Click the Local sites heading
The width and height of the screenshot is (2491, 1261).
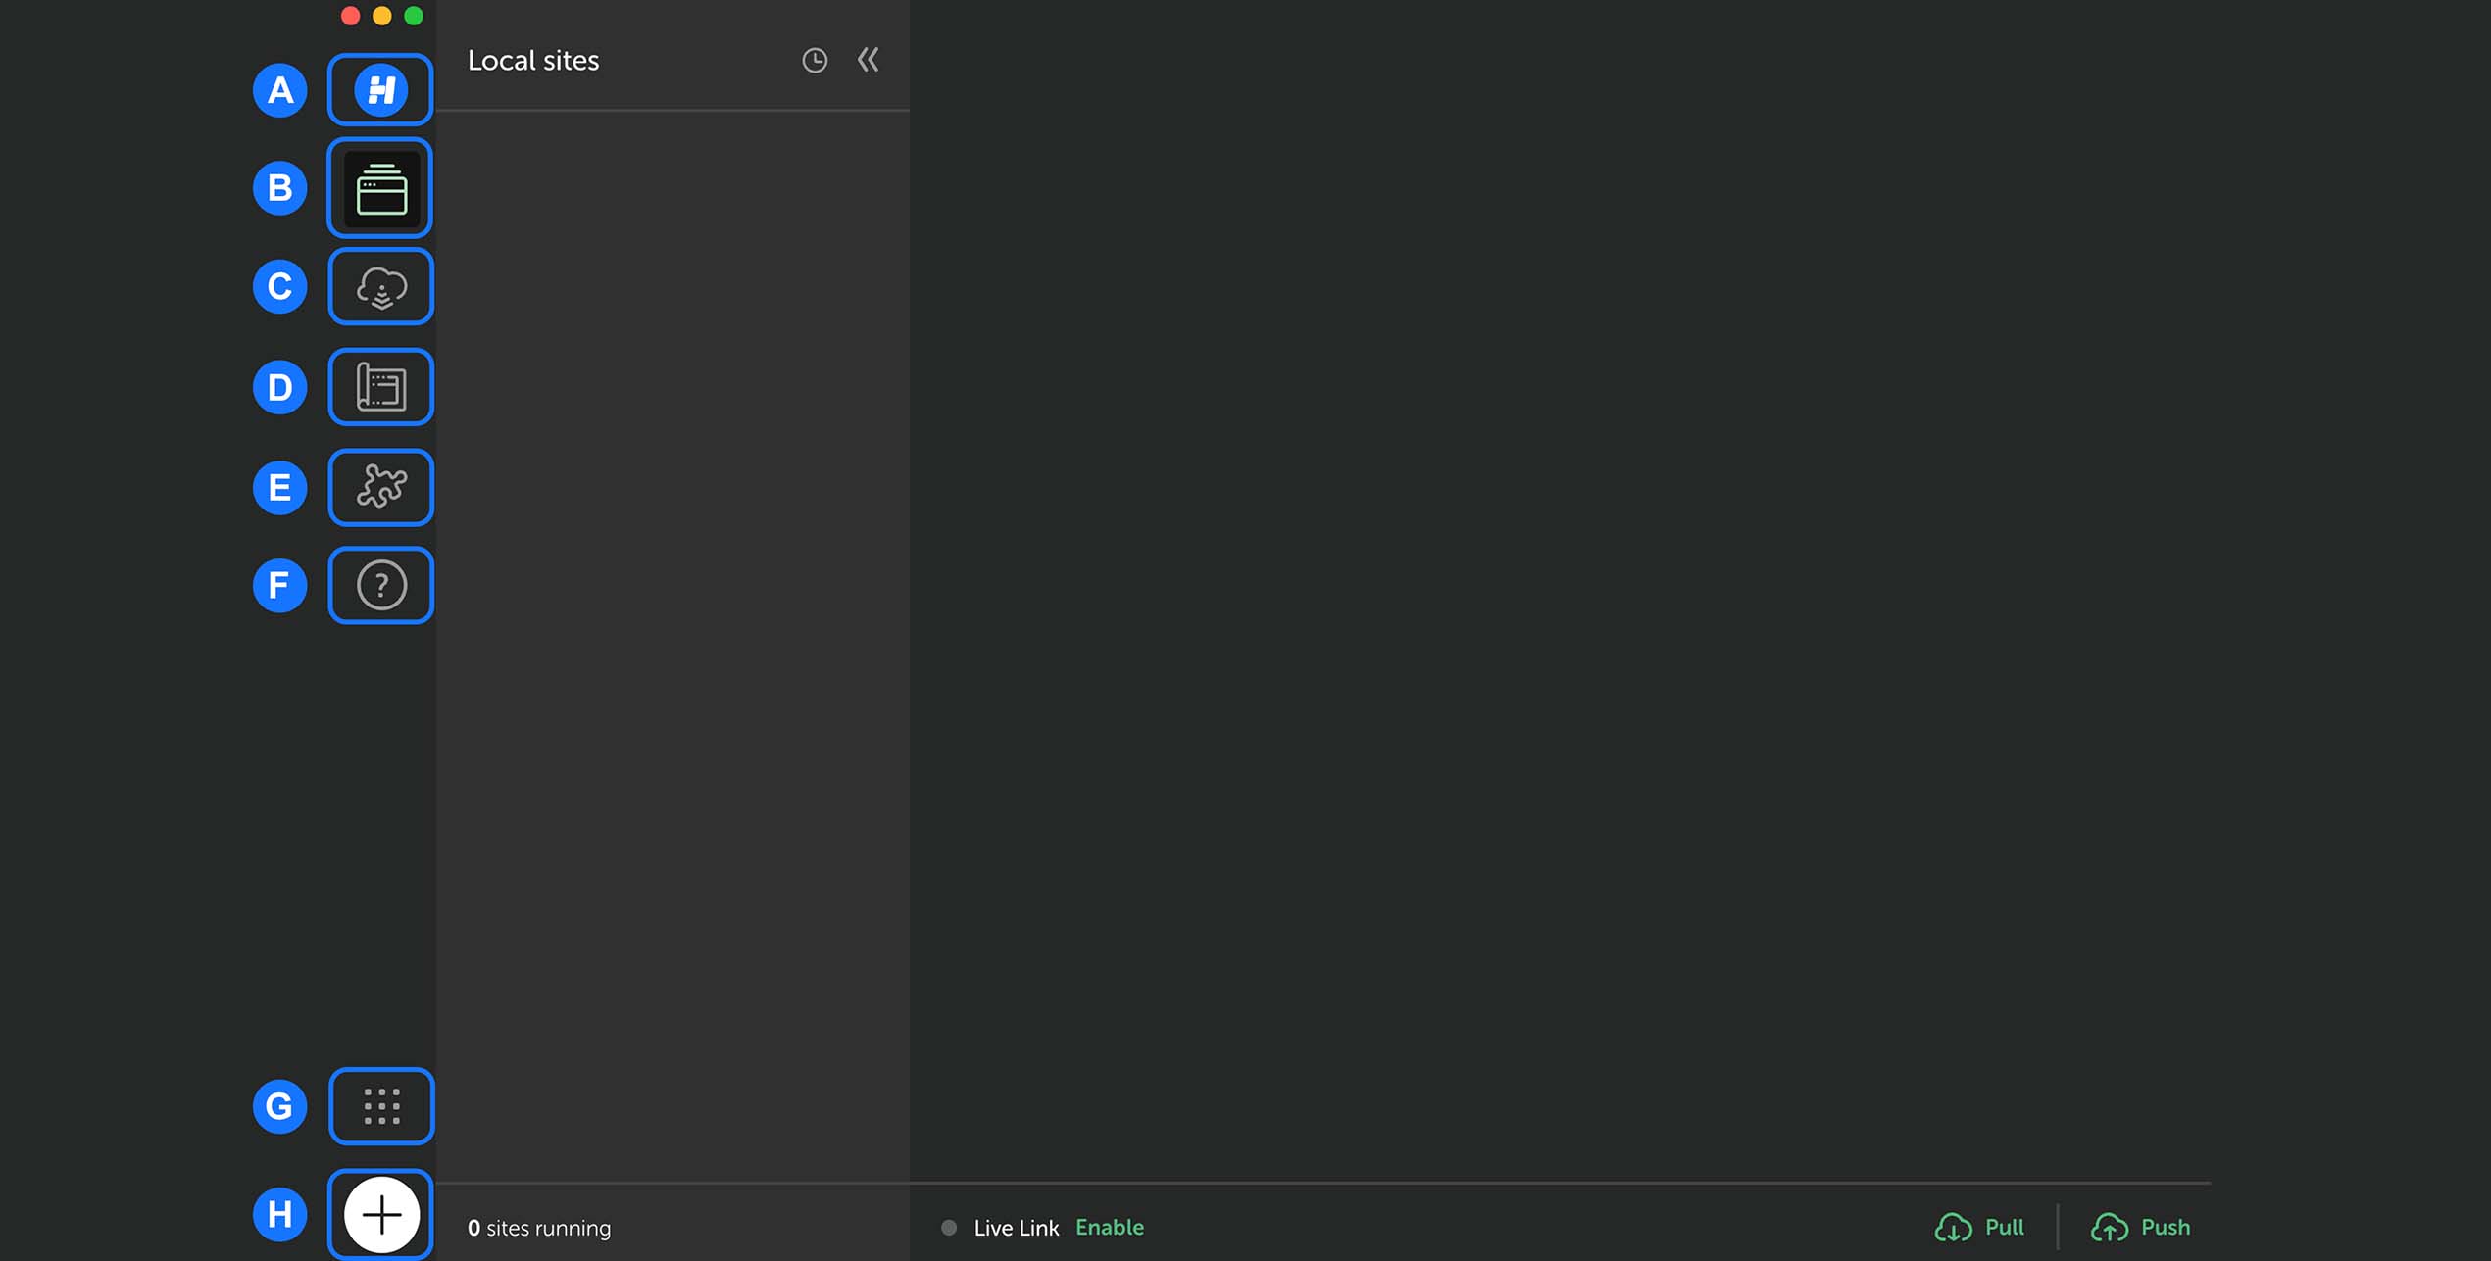coord(532,61)
